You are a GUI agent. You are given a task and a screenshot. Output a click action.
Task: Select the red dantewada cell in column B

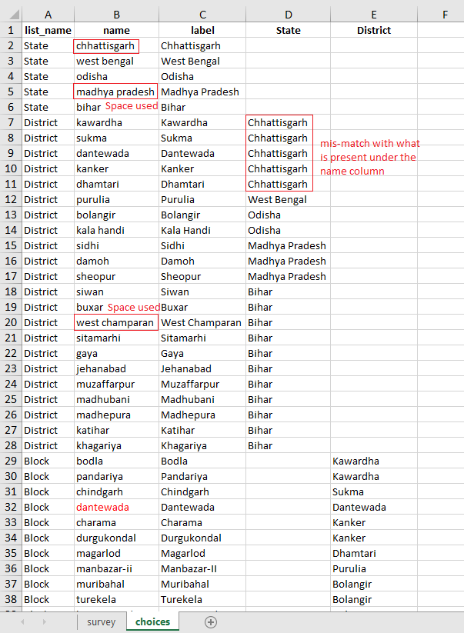pos(102,507)
